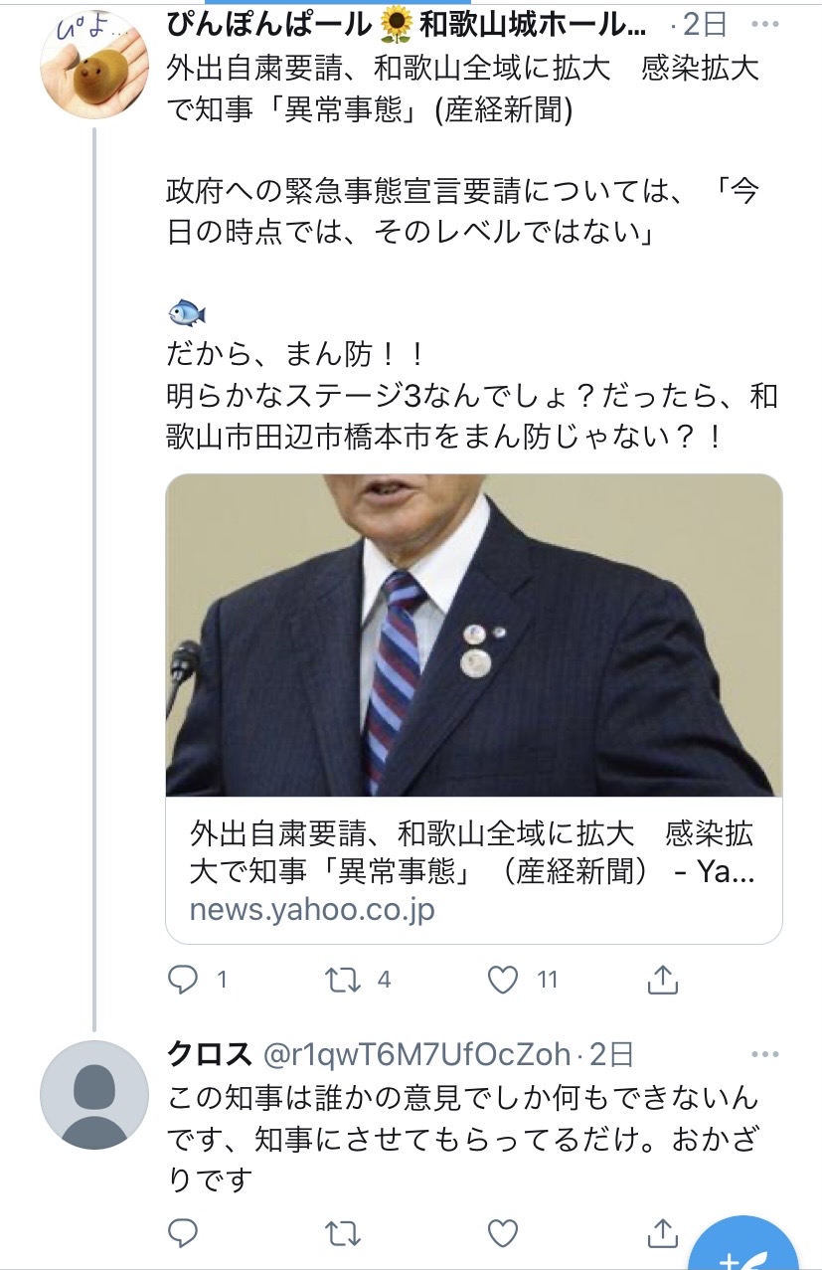Like the tweet with 11 likes
Image resolution: width=822 pixels, height=1270 pixels.
point(504,981)
